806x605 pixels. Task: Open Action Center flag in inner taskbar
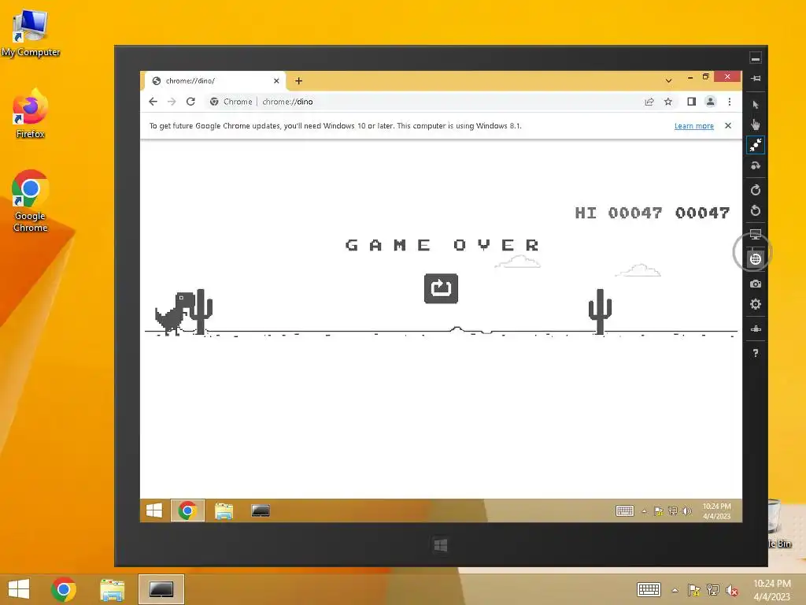[659, 510]
